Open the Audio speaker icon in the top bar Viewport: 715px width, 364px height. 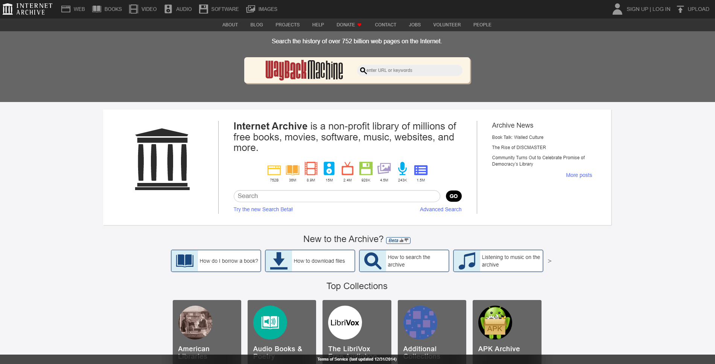pos(168,9)
